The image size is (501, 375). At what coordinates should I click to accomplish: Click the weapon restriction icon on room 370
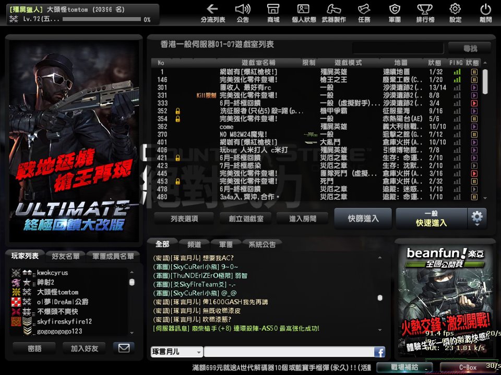coord(311,134)
